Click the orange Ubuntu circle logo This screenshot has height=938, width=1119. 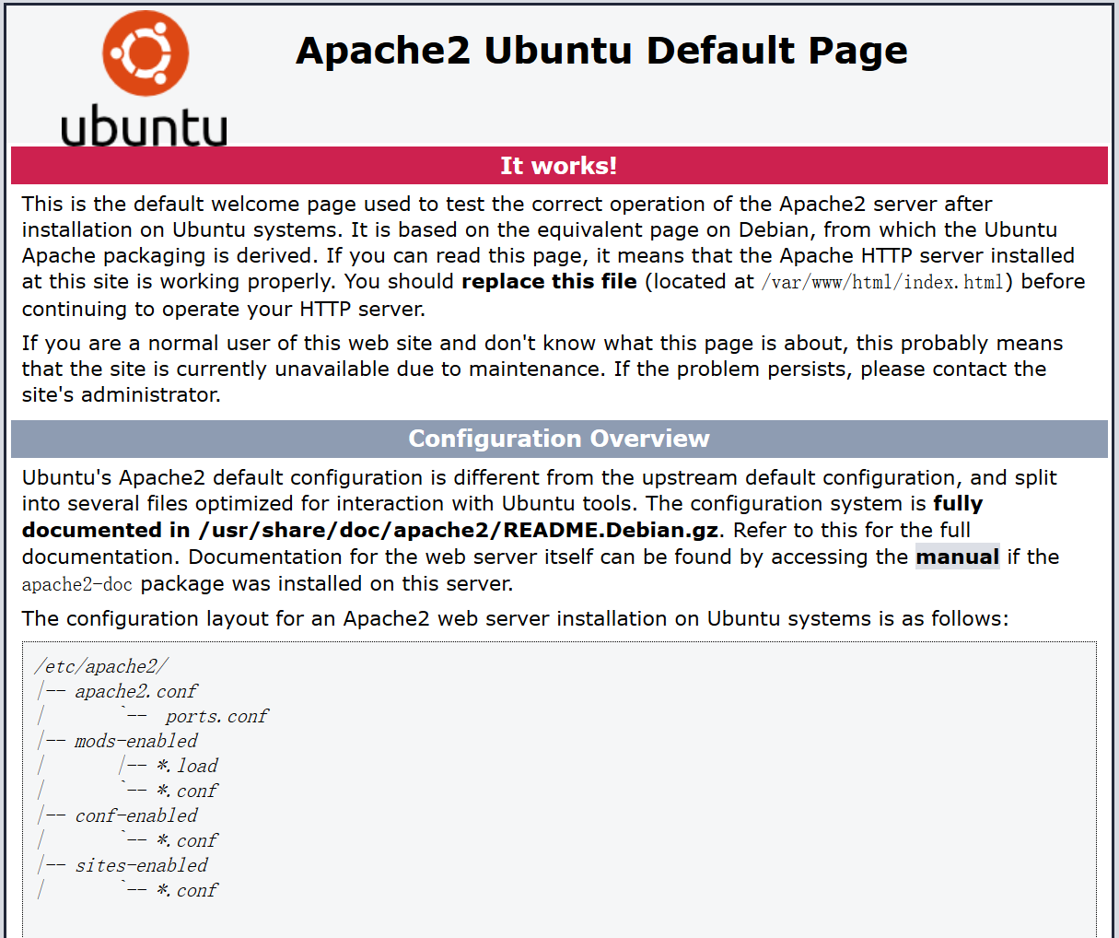coord(146,53)
